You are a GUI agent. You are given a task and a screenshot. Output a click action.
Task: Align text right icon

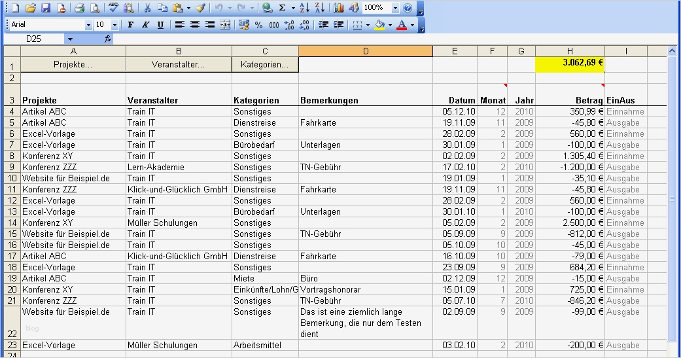(x=210, y=25)
